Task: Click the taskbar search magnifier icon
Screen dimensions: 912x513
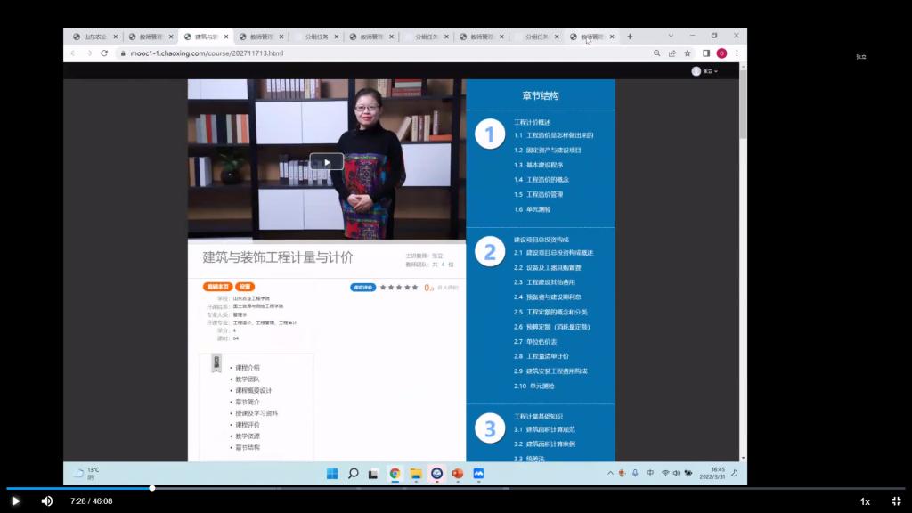Action: (353, 474)
